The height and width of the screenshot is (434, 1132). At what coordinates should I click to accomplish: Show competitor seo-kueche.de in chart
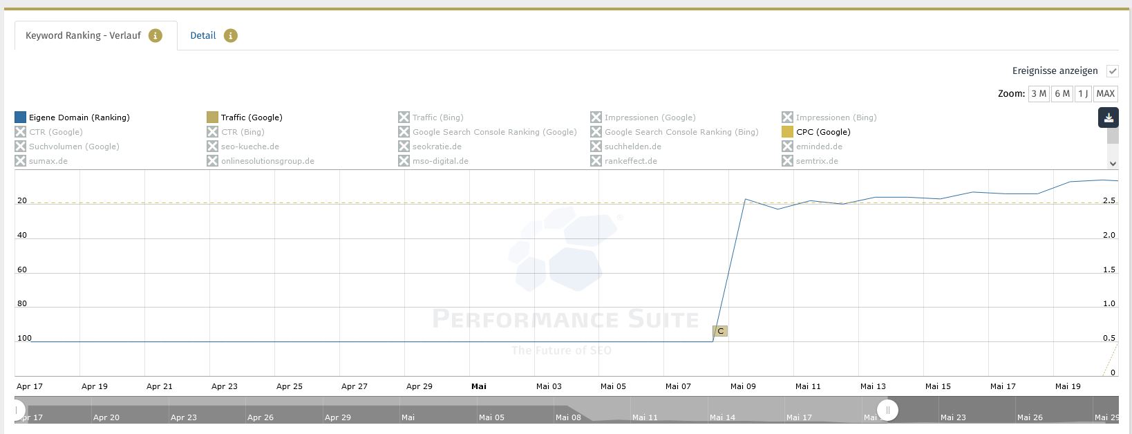point(243,147)
